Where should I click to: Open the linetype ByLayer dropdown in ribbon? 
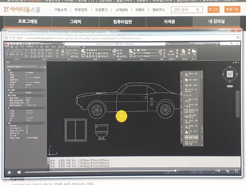point(147,56)
